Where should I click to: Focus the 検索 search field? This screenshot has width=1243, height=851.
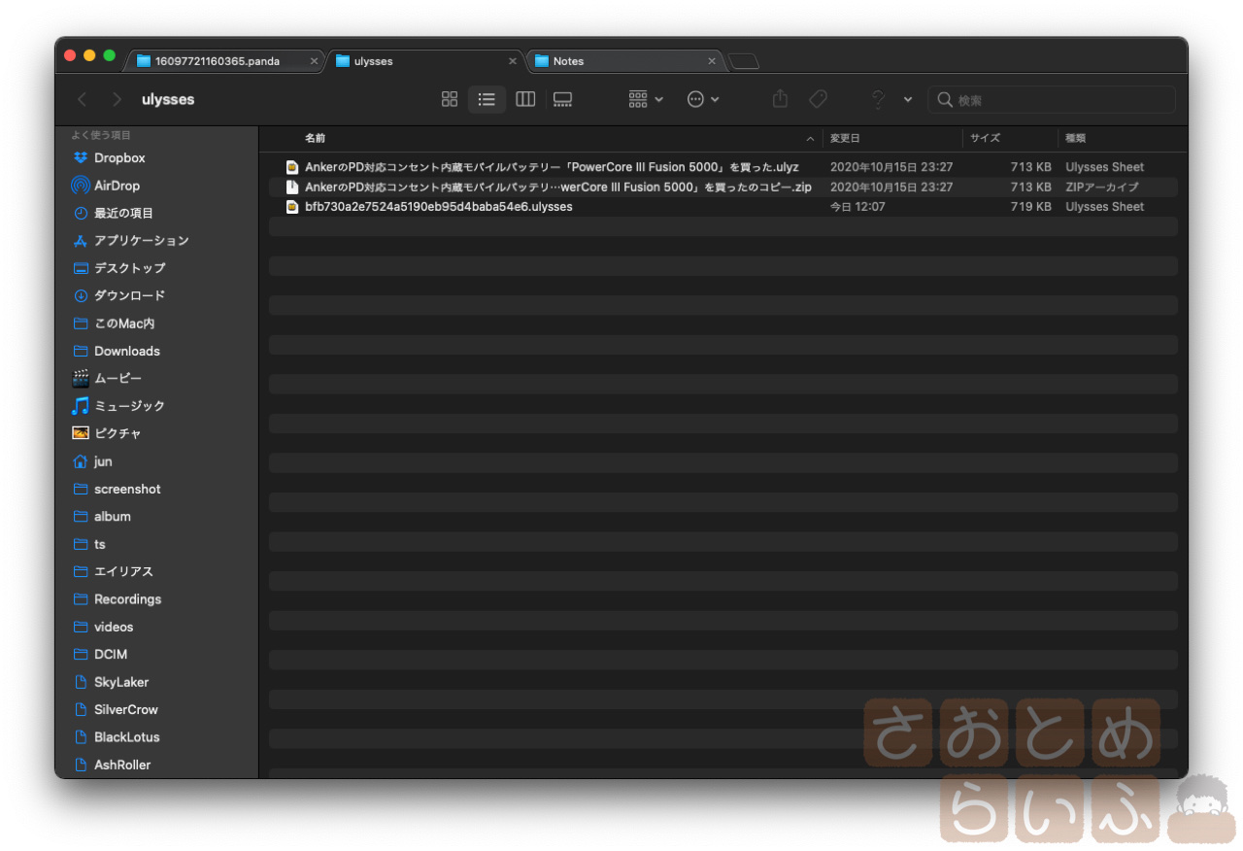point(1052,99)
